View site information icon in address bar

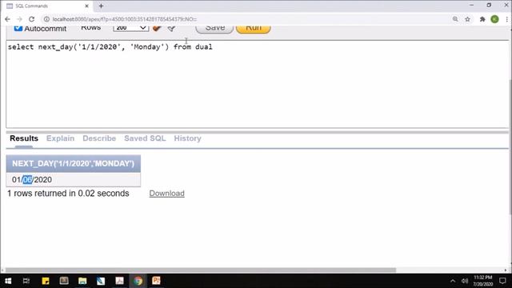coord(46,19)
